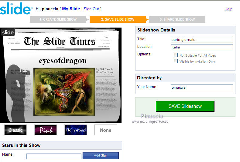Click the SAVE Slideshow button
This screenshot has width=240, height=162.
(x=185, y=106)
